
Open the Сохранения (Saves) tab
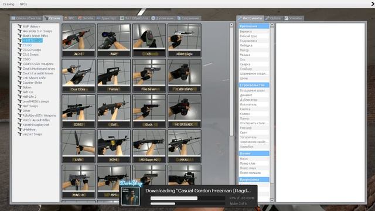point(188,18)
